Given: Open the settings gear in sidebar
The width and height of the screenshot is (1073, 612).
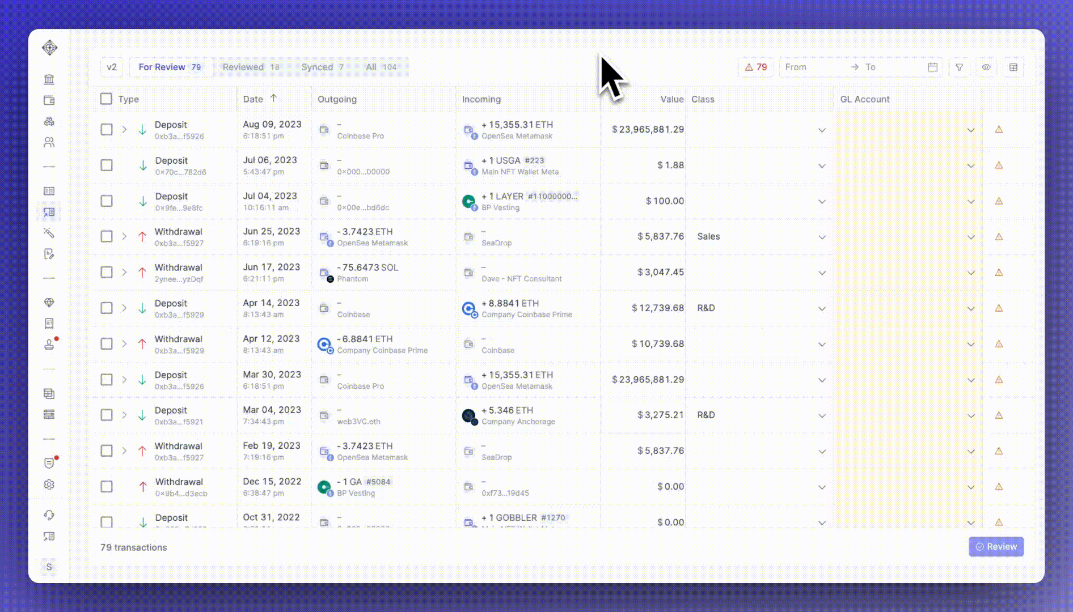Looking at the screenshot, I should pyautogui.click(x=49, y=484).
